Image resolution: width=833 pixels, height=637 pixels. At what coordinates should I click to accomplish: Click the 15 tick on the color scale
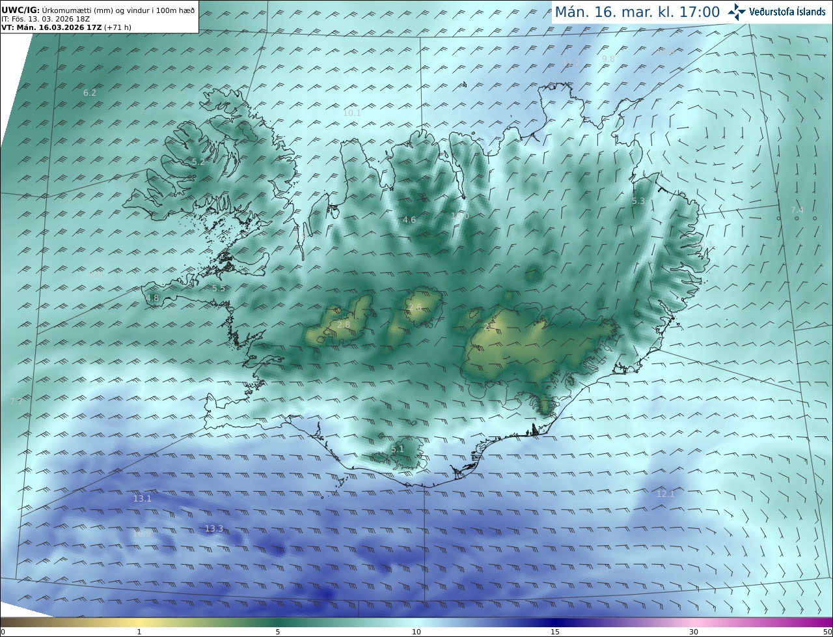pos(555,632)
